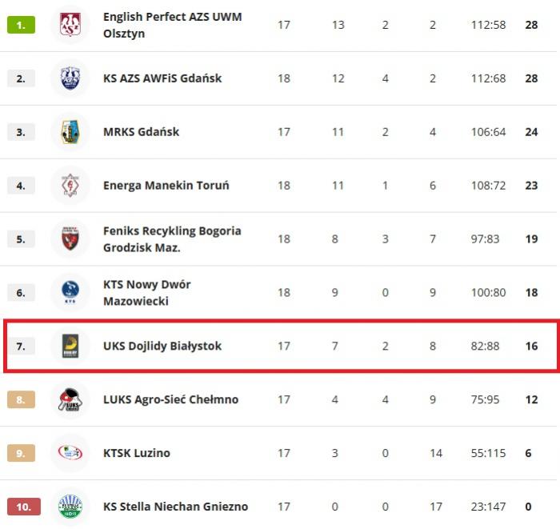This screenshot has height=529, width=560.
Task: Open Energa Manekin Toruń team link
Action: coord(166,186)
